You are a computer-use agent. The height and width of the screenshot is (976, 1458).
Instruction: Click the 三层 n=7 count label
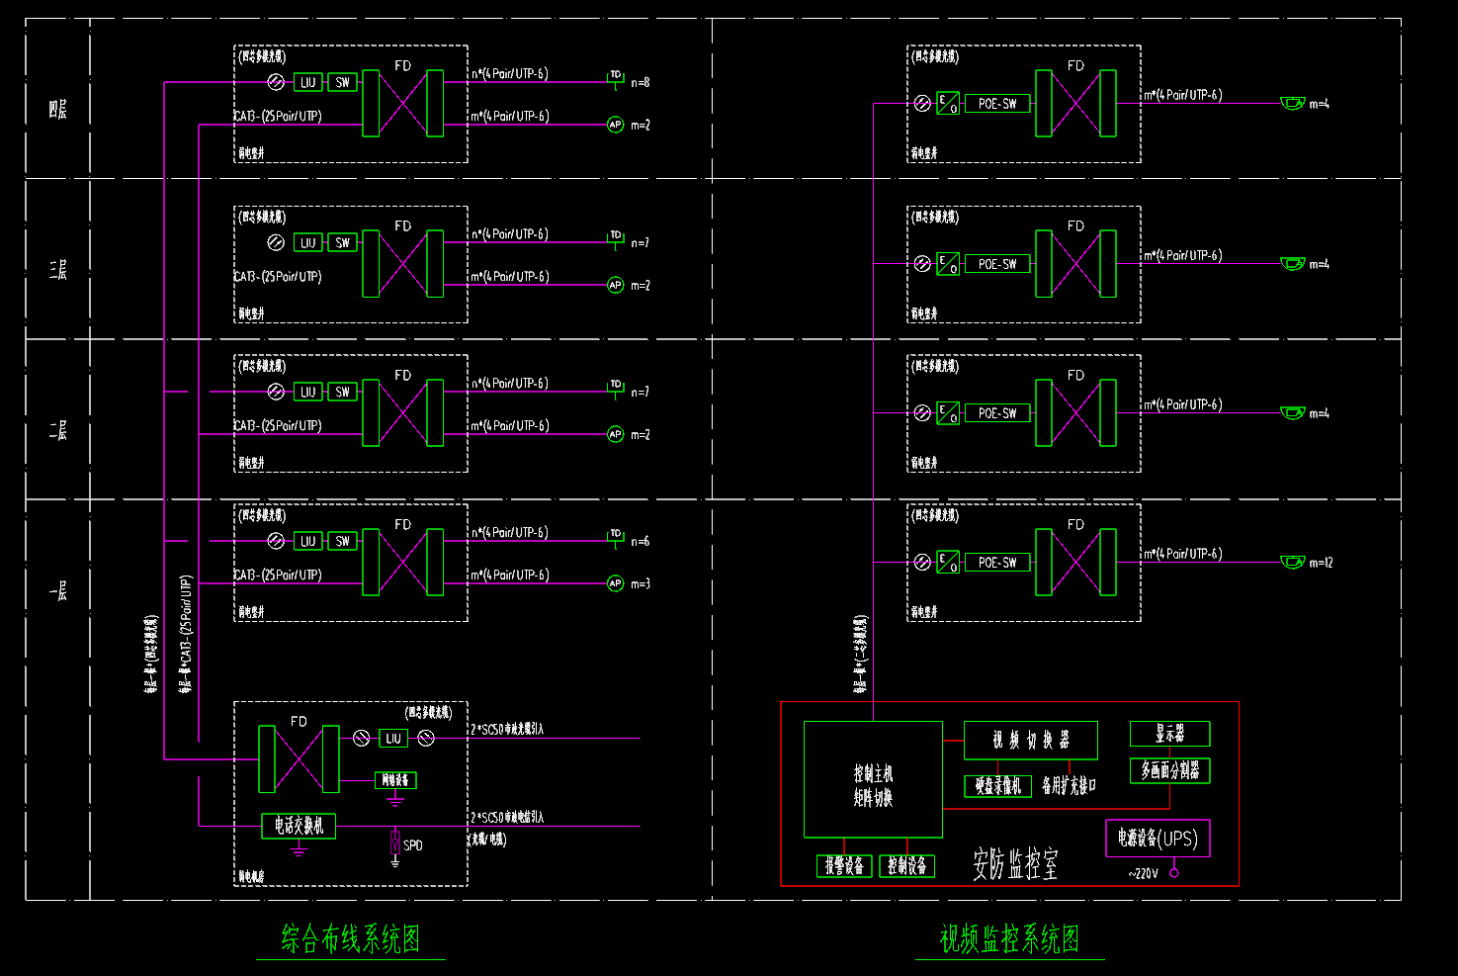pos(641,242)
